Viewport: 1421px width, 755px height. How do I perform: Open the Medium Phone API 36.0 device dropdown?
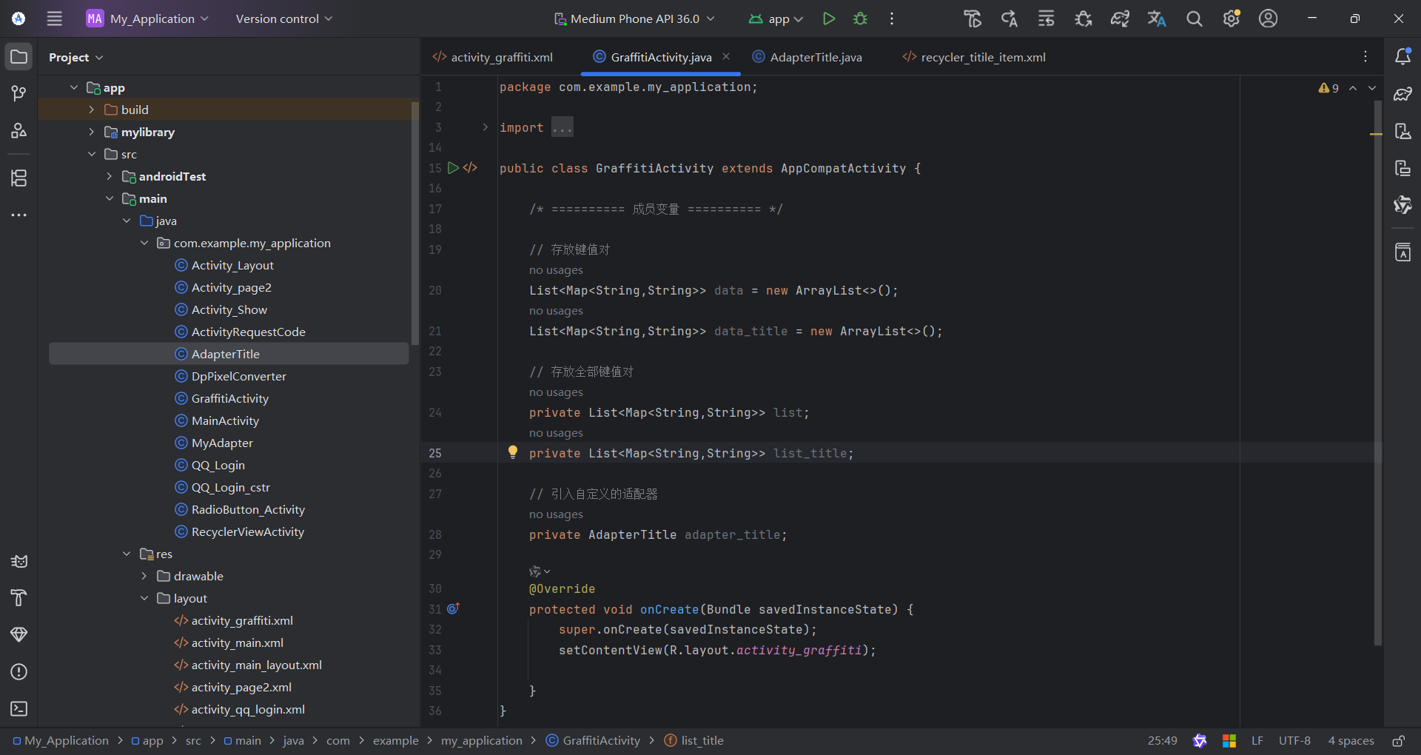click(634, 19)
